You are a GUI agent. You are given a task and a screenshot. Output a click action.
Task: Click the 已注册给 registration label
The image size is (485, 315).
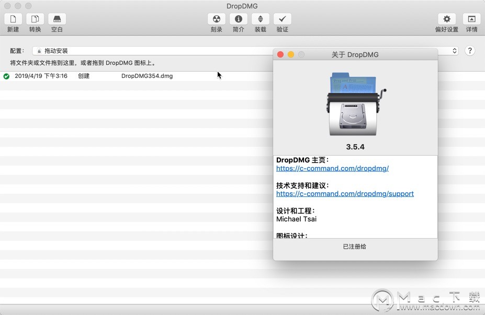click(x=355, y=247)
